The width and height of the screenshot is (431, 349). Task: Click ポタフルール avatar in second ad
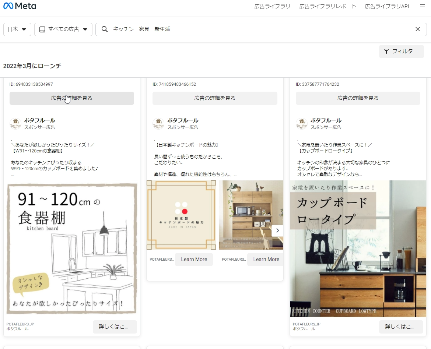(x=158, y=124)
